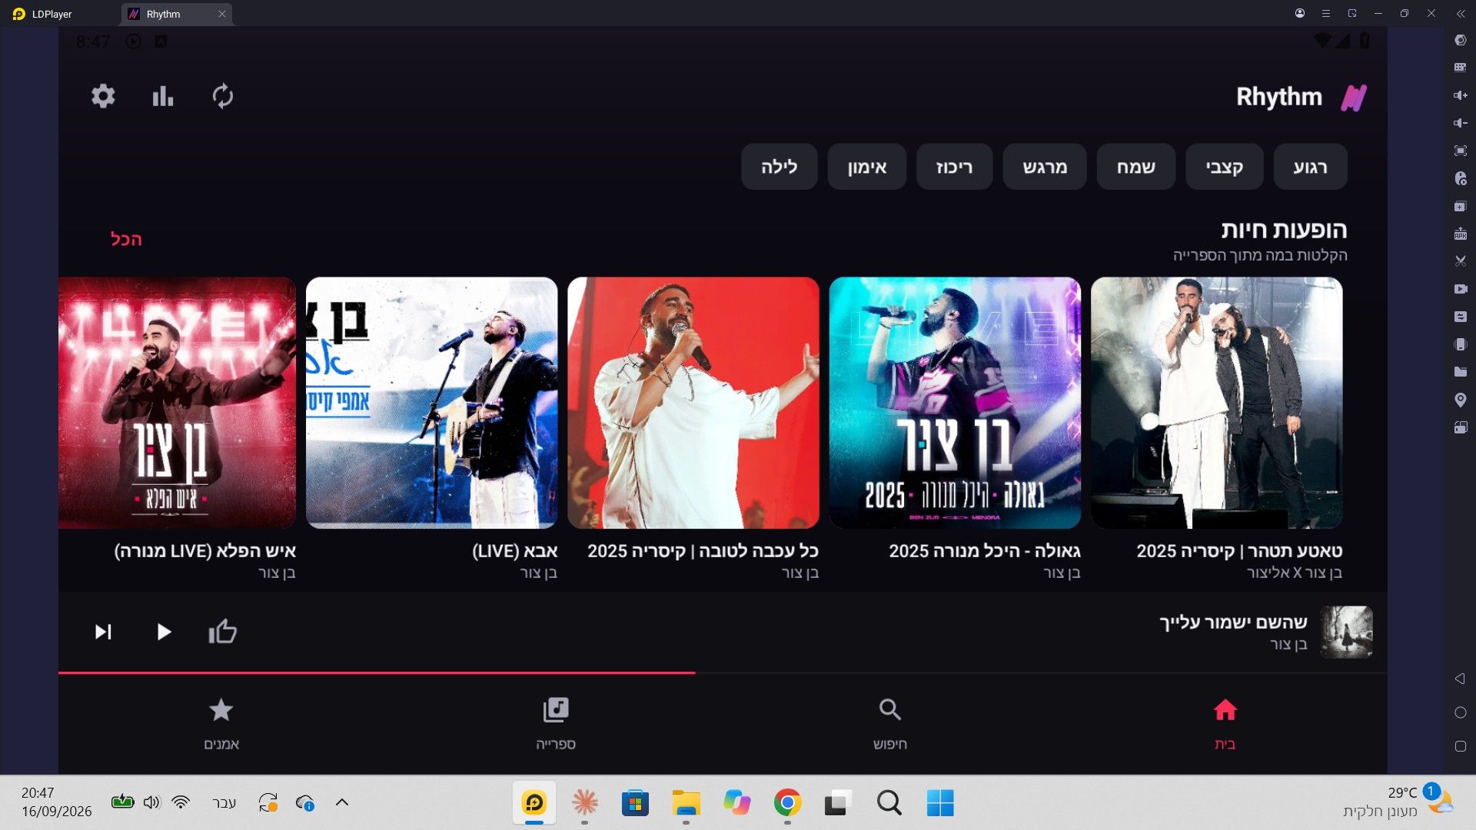This screenshot has height=830, width=1476.
Task: Open the LDPlayer hamburger menu
Action: tap(1326, 13)
